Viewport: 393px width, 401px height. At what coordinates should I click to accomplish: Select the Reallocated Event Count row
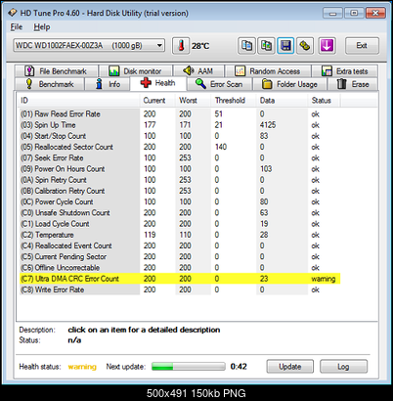tap(180, 245)
